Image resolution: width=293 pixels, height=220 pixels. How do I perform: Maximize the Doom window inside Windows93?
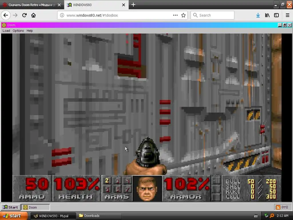pos(285,25)
